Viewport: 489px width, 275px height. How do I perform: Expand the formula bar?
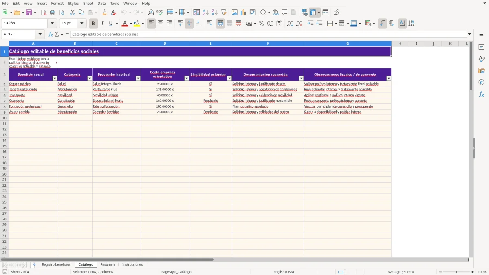pos(469,34)
